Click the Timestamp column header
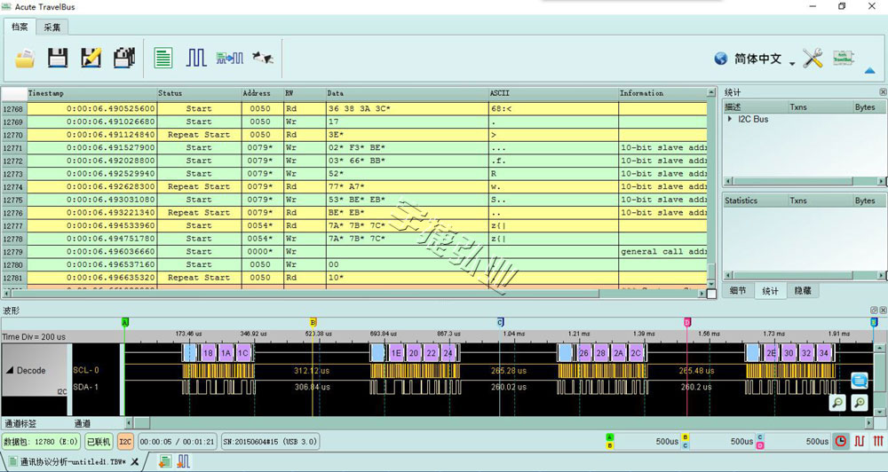This screenshot has width=888, height=472. click(x=91, y=93)
